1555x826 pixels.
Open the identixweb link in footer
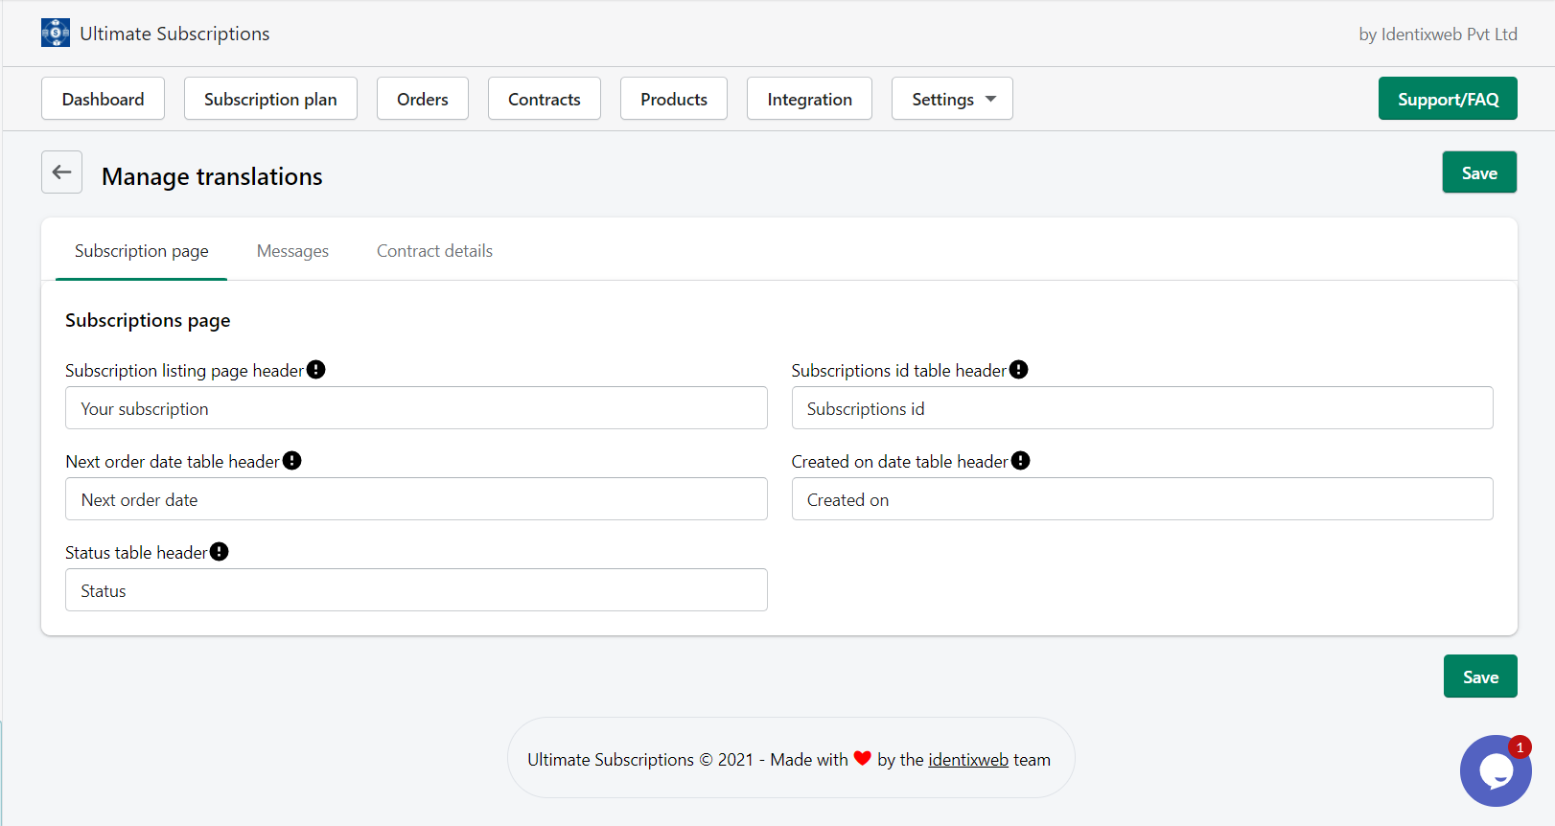tap(968, 760)
